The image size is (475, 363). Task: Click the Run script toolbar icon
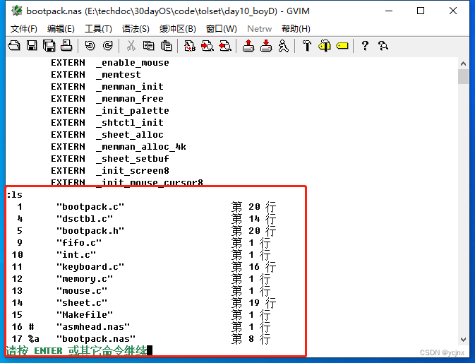284,46
